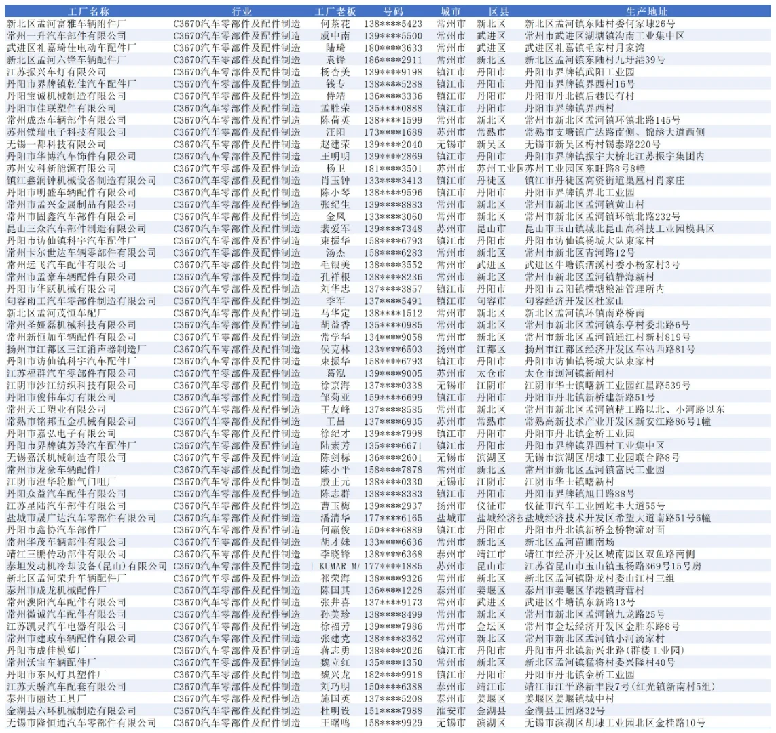
Task: Click factory name 金湖县六环机械制造有限公司
Action: [71, 711]
